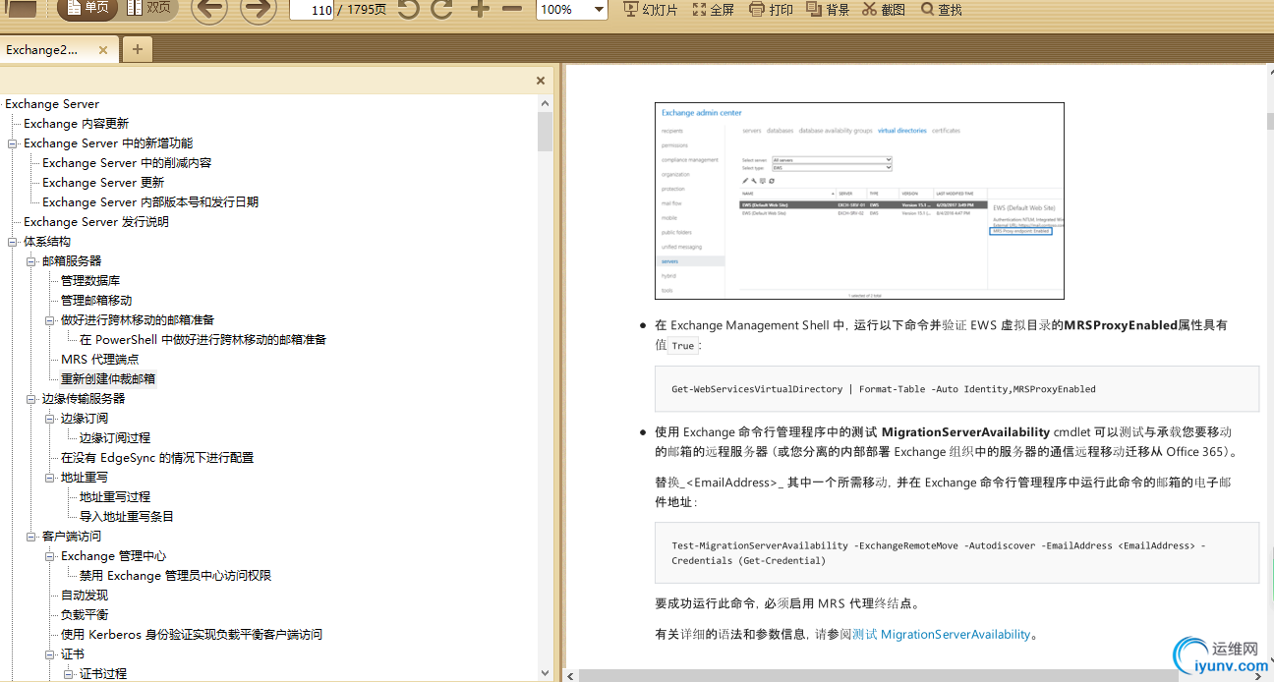Zoom out with the minus icon
Image resolution: width=1274 pixels, height=682 pixels.
512,9
